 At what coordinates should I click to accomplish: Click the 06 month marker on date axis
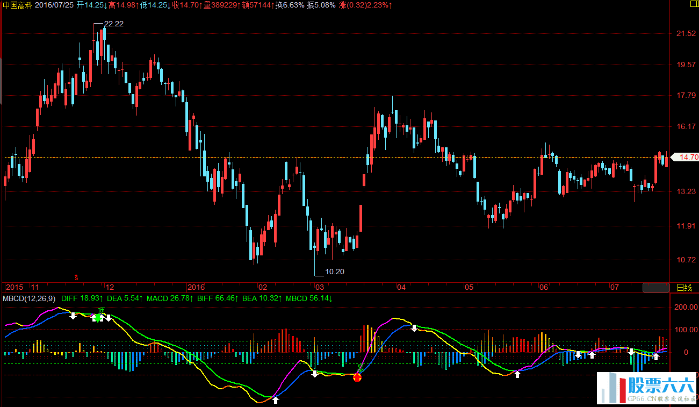click(544, 287)
